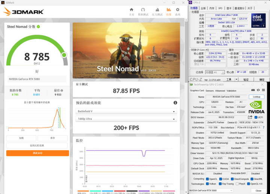
Task: Switch to the Sensors tab in GPU-Z
Action: tap(210, 91)
